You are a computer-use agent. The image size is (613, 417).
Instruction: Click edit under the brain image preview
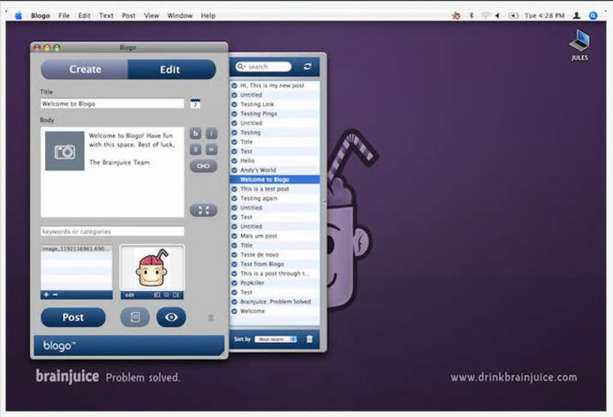(130, 295)
